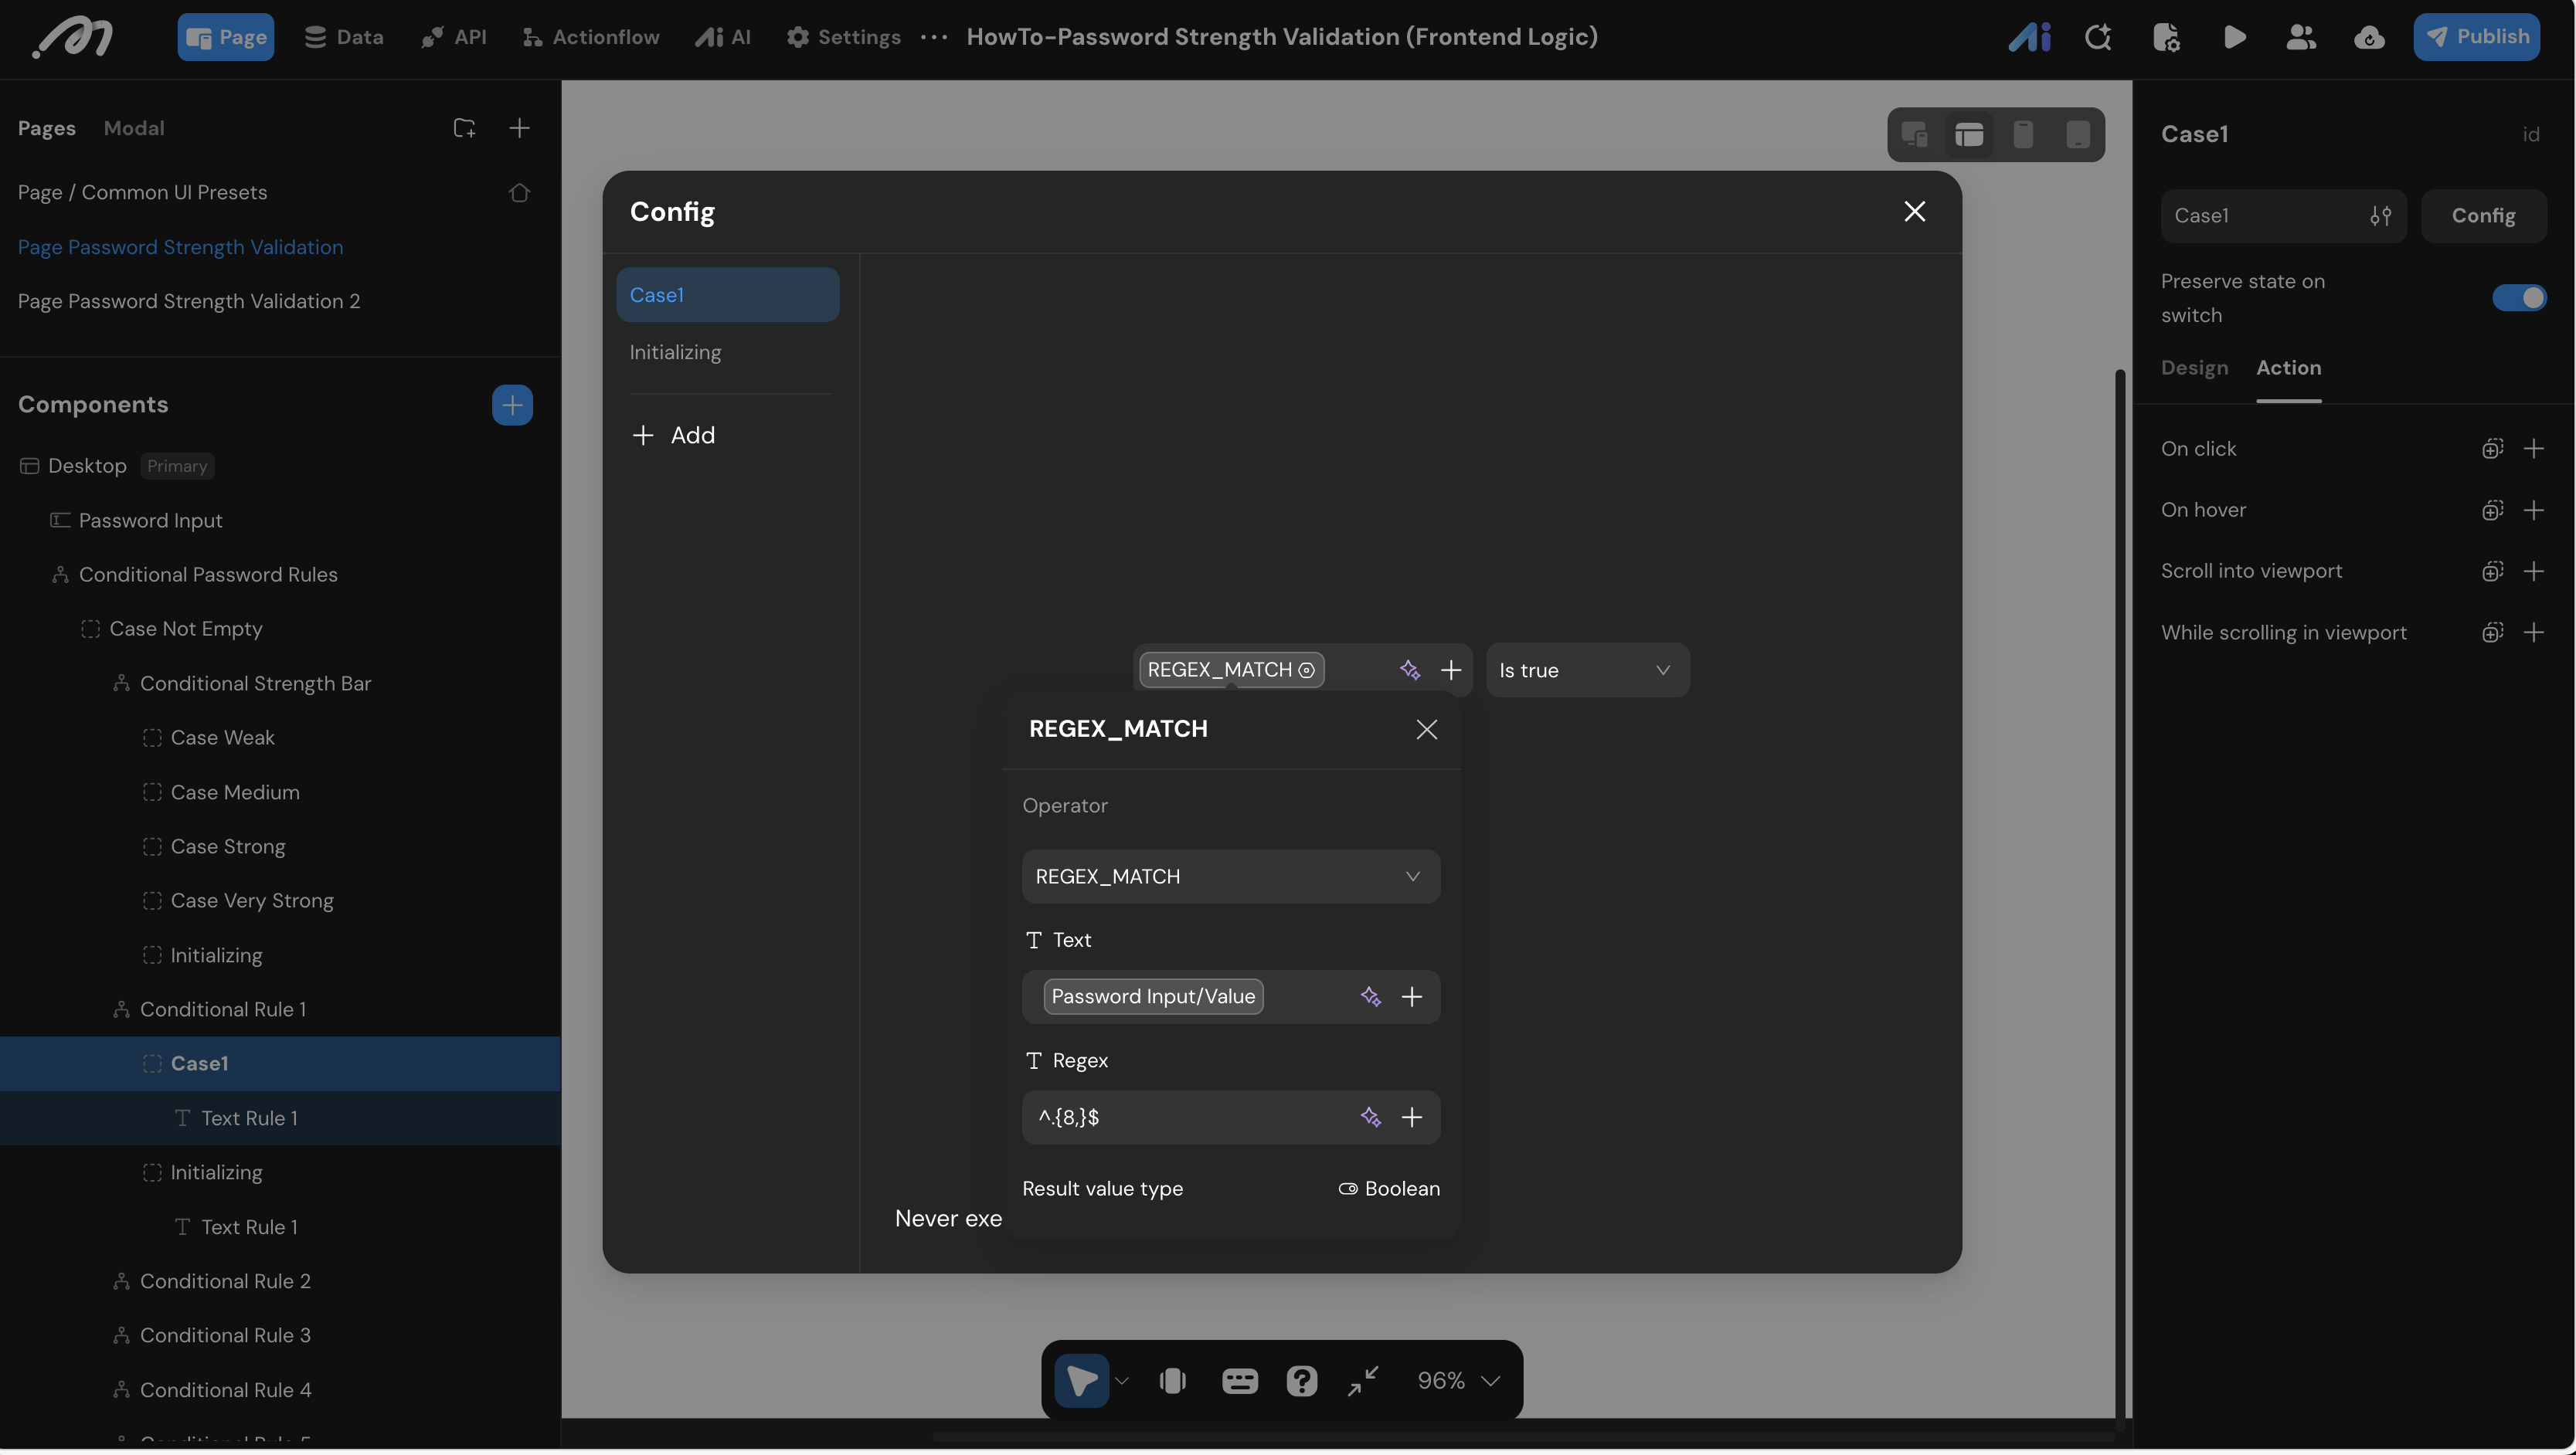Select the desktop responsive view icon
2576x1455 pixels.
coord(1914,134)
